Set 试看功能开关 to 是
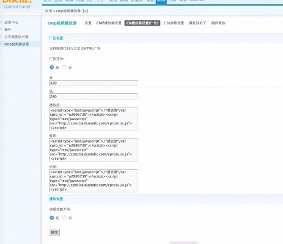283x244 pixels. [x=52, y=218]
